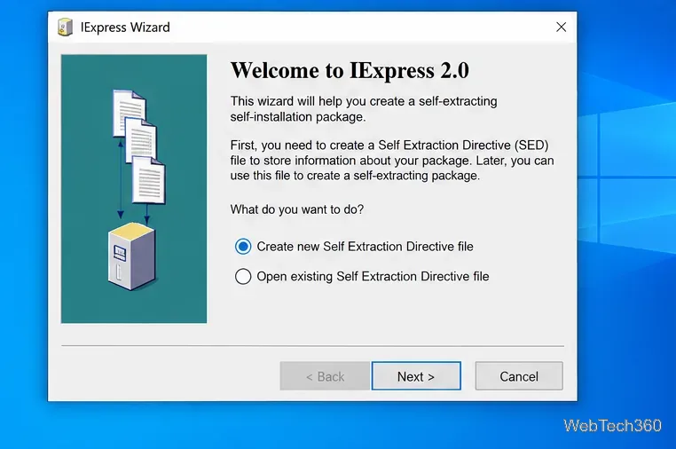
Task: Click the Welcome to IExpress 2.0 heading
Action: point(350,70)
